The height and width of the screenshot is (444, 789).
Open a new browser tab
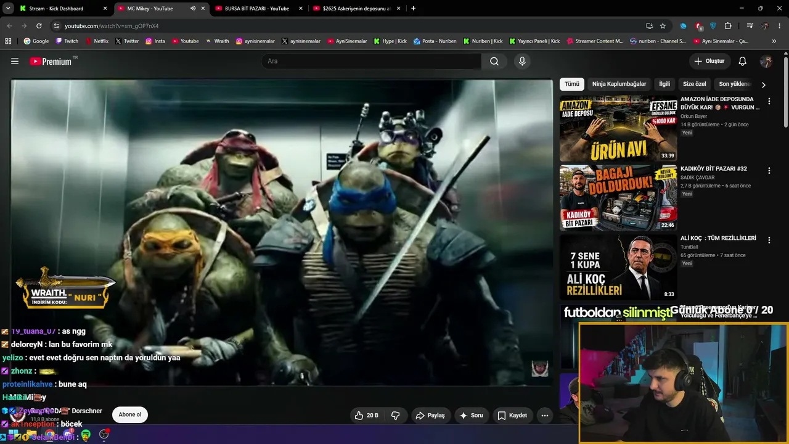click(x=413, y=8)
